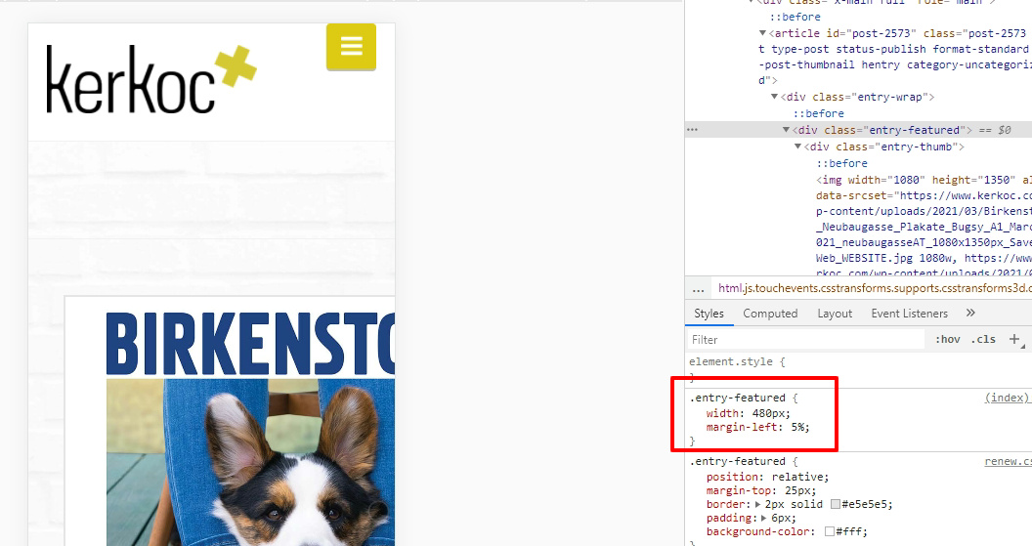
Task: Switch to the Computed tab
Action: pyautogui.click(x=770, y=314)
